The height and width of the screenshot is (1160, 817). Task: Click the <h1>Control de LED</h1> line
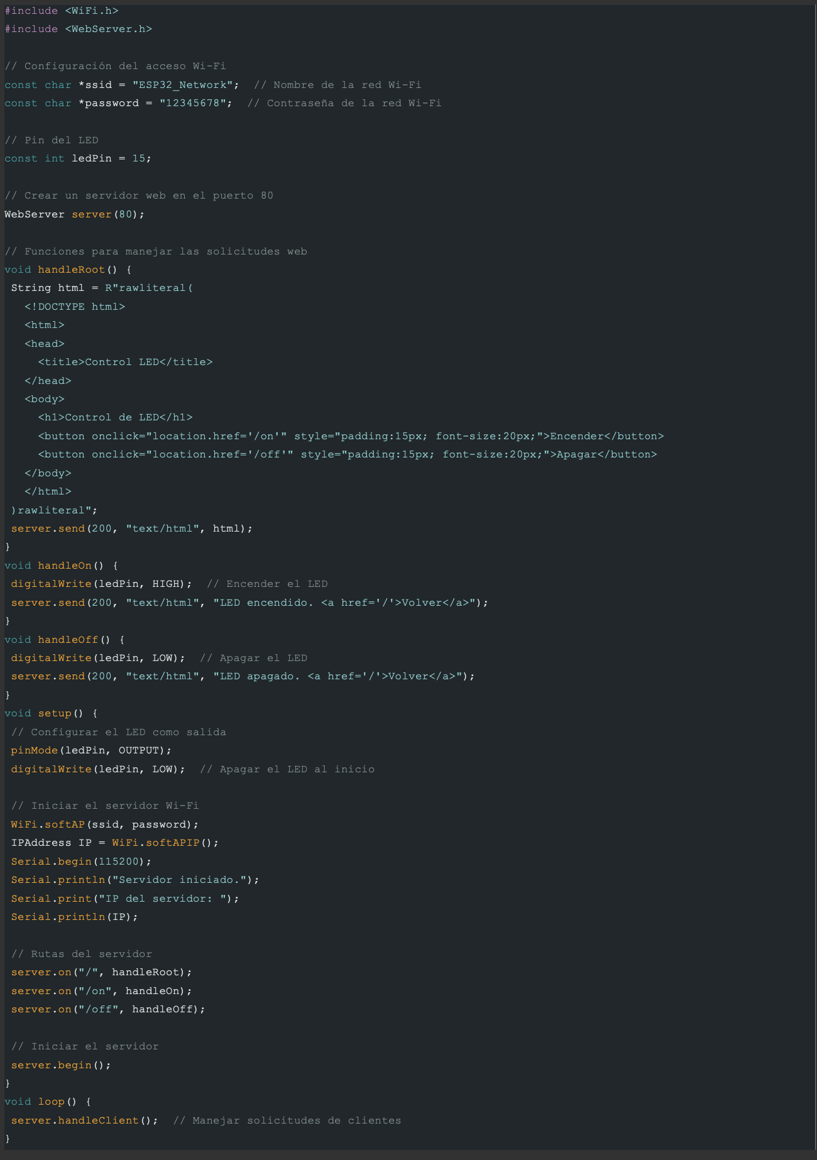tap(115, 417)
